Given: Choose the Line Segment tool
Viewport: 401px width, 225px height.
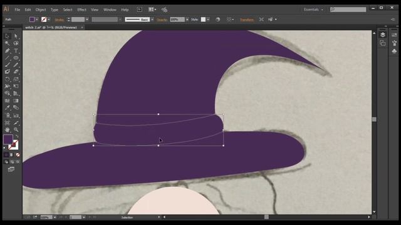Looking at the screenshot, I should pos(7,57).
